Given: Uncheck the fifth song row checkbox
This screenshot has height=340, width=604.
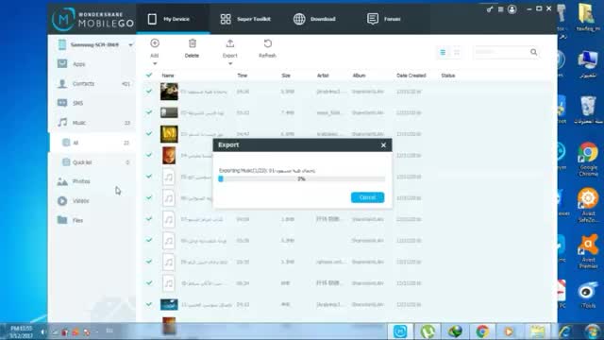Looking at the screenshot, I should pos(149,177).
